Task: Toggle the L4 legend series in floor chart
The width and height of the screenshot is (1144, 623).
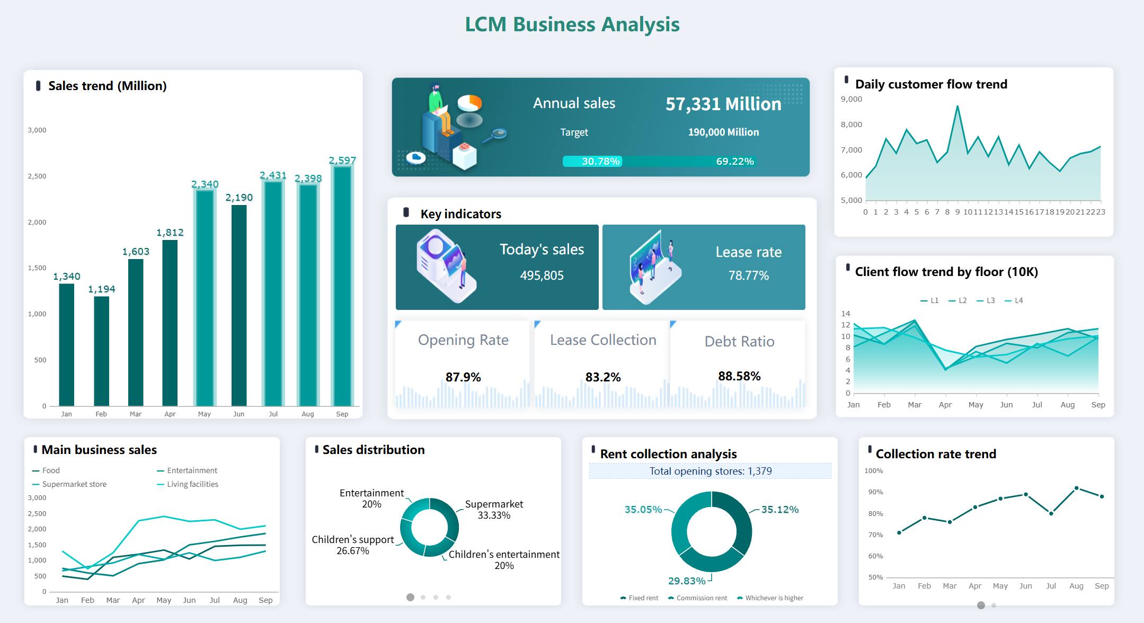Action: (1014, 300)
